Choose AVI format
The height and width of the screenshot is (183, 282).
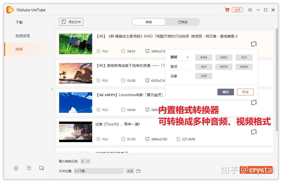point(203,67)
